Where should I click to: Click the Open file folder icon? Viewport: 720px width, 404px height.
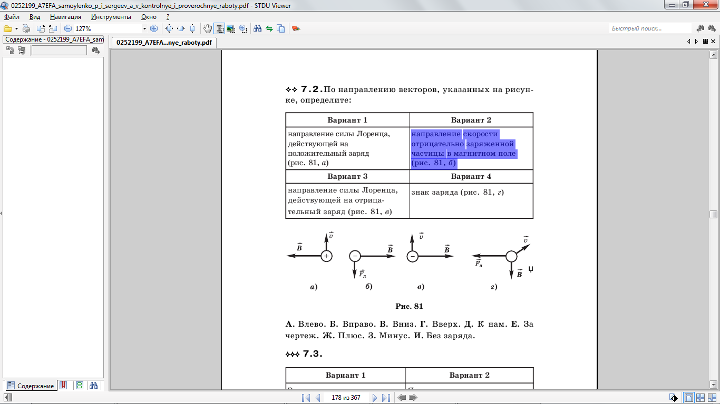click(7, 28)
